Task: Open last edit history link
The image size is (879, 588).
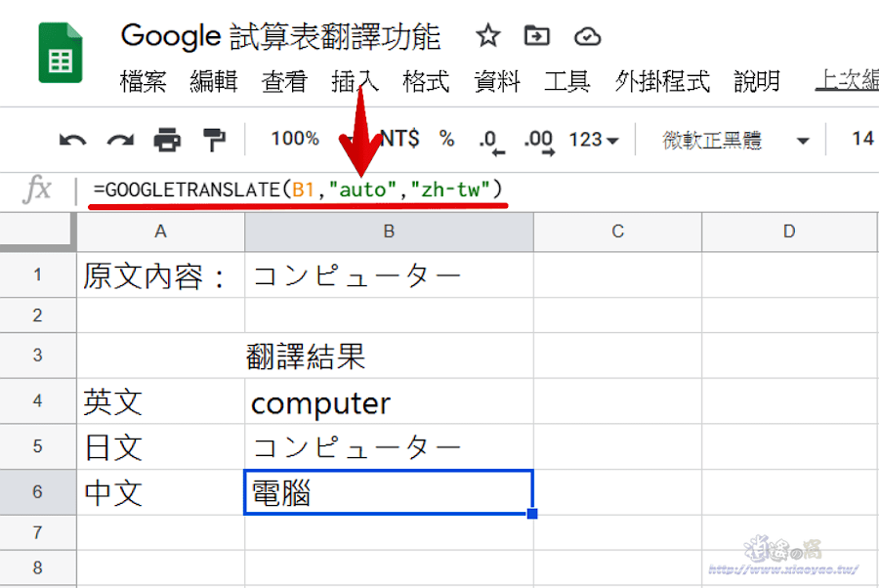Action: (x=847, y=80)
